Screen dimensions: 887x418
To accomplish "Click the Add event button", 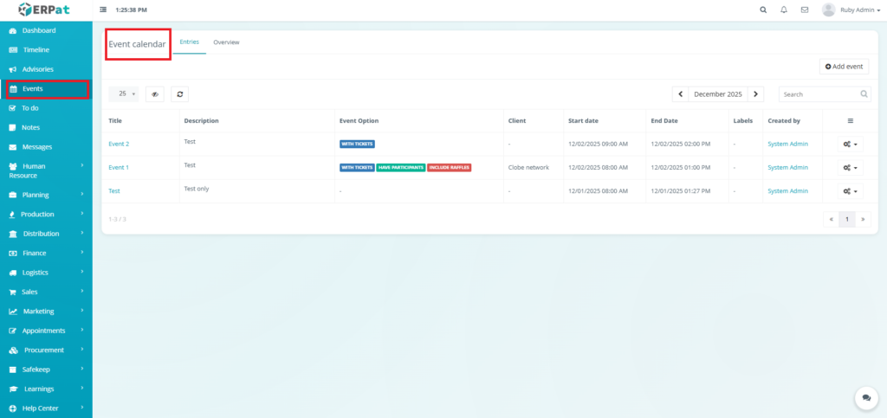I will tap(844, 67).
